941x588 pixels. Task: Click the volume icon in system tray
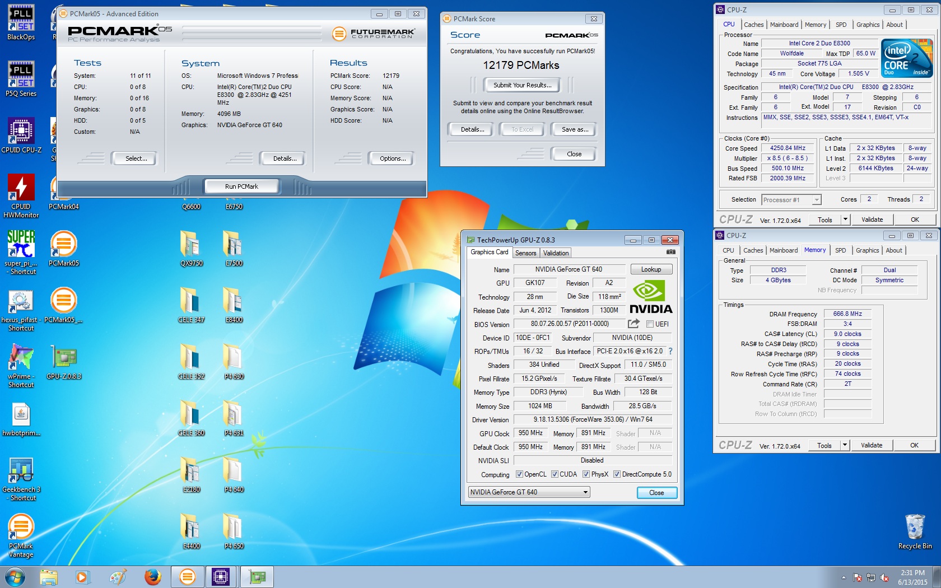pyautogui.click(x=884, y=577)
